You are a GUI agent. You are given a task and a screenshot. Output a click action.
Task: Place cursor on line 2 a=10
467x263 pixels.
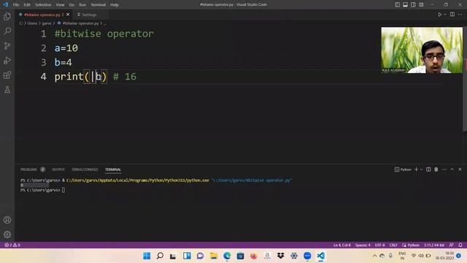point(66,48)
